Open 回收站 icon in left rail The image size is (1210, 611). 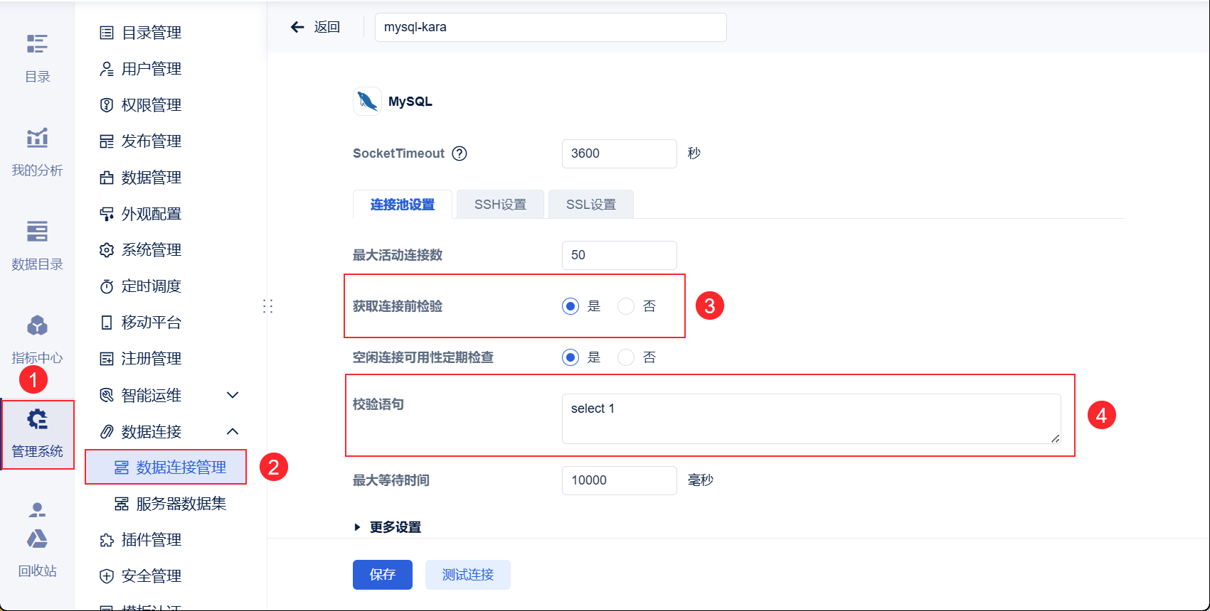(x=37, y=539)
